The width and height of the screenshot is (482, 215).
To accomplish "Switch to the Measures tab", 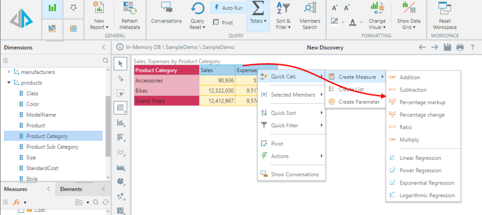I will (x=15, y=189).
